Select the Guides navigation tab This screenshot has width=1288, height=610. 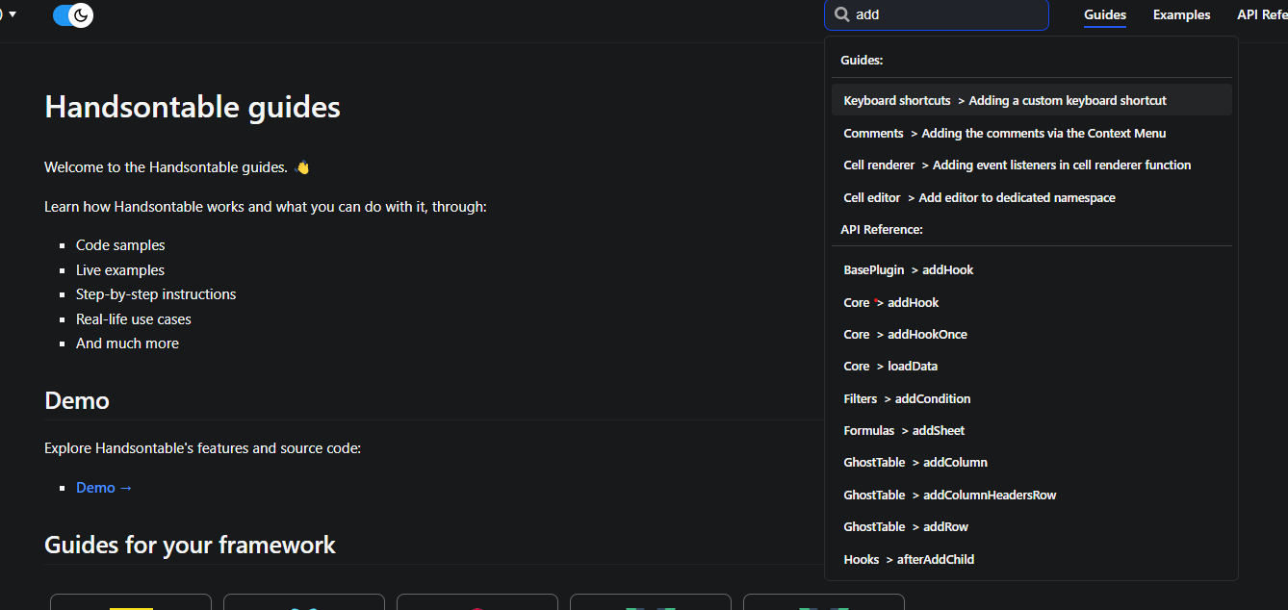click(x=1104, y=14)
